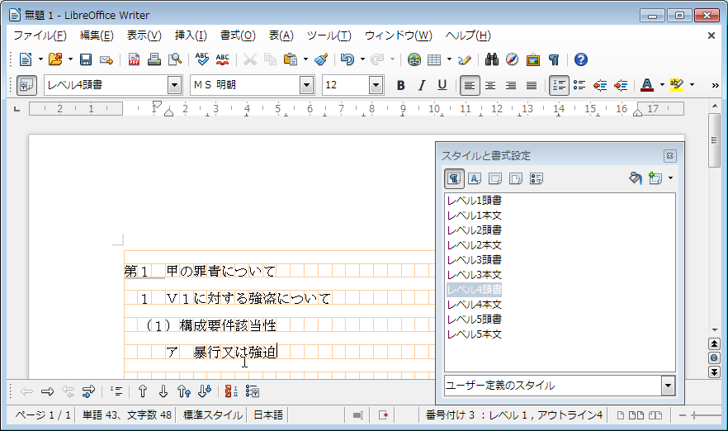Screen dimensions: 728x431
Task: Create a new document with the New icon
Action: point(26,59)
